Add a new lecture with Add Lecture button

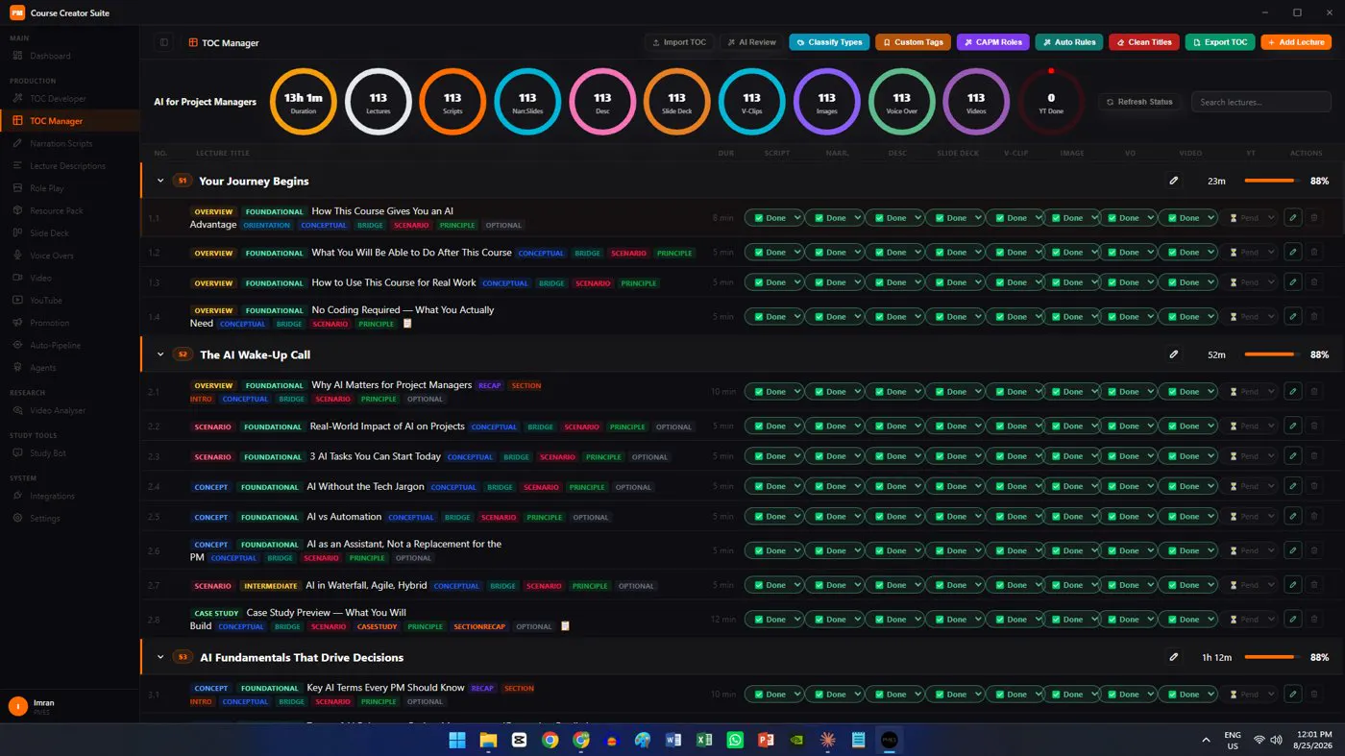point(1296,42)
